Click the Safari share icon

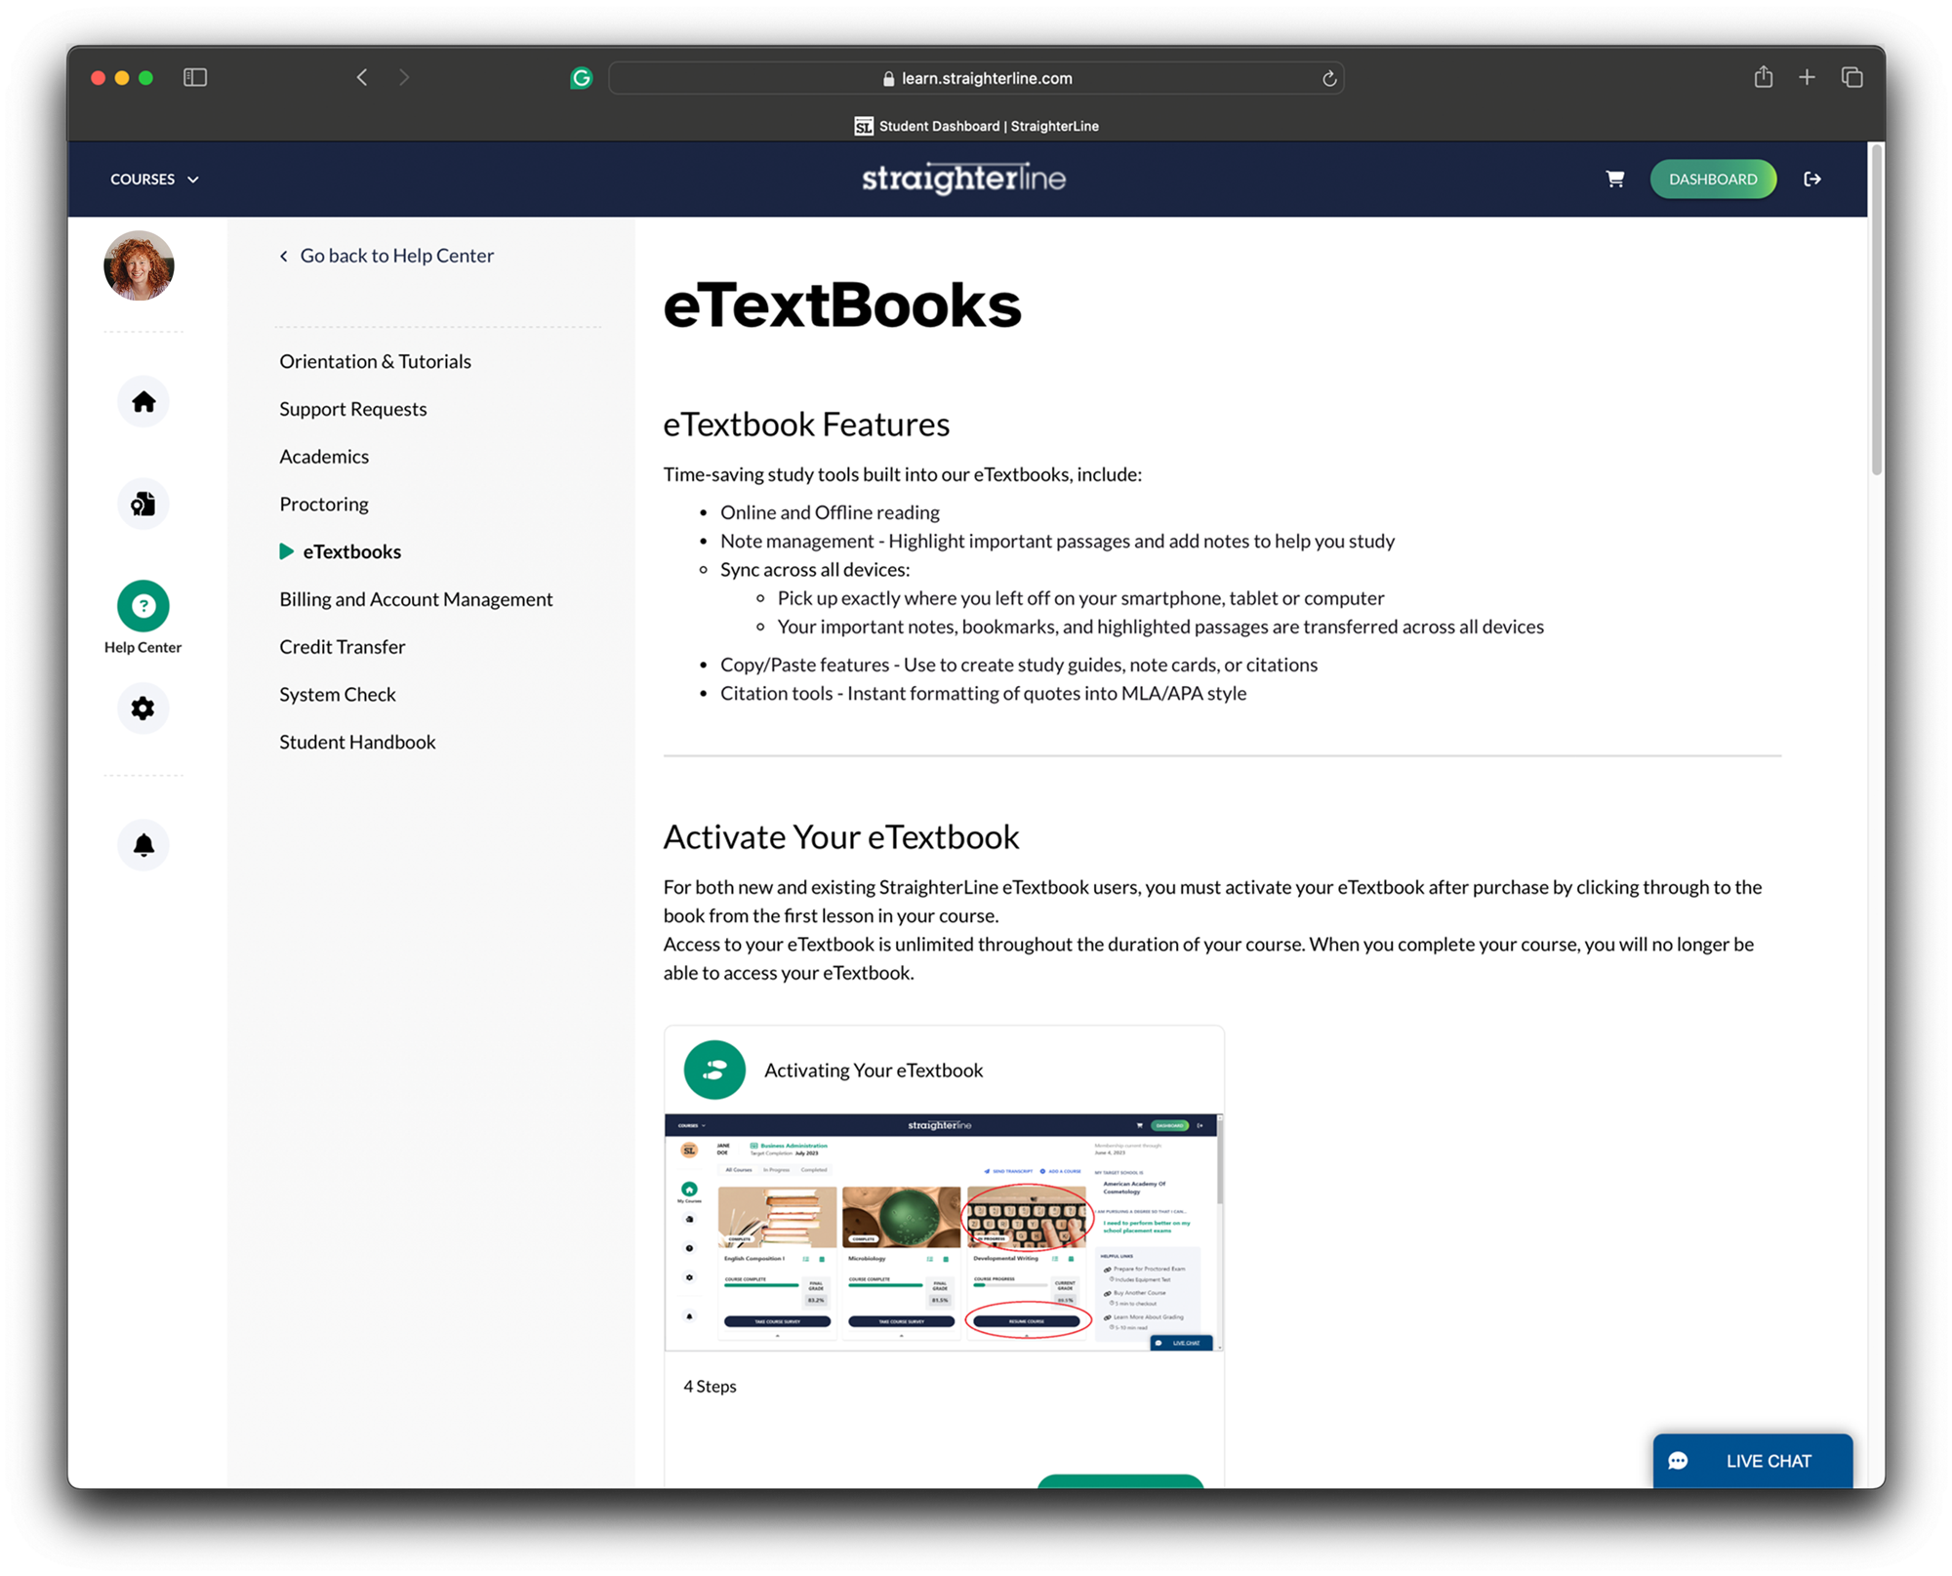(x=1763, y=77)
